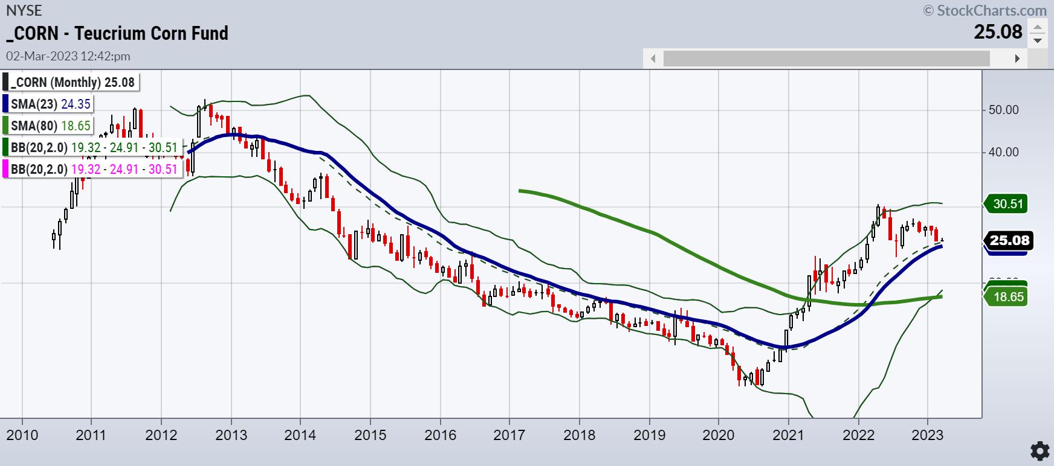Select the SMA(23) legend label
This screenshot has height=466, width=1054.
point(51,104)
